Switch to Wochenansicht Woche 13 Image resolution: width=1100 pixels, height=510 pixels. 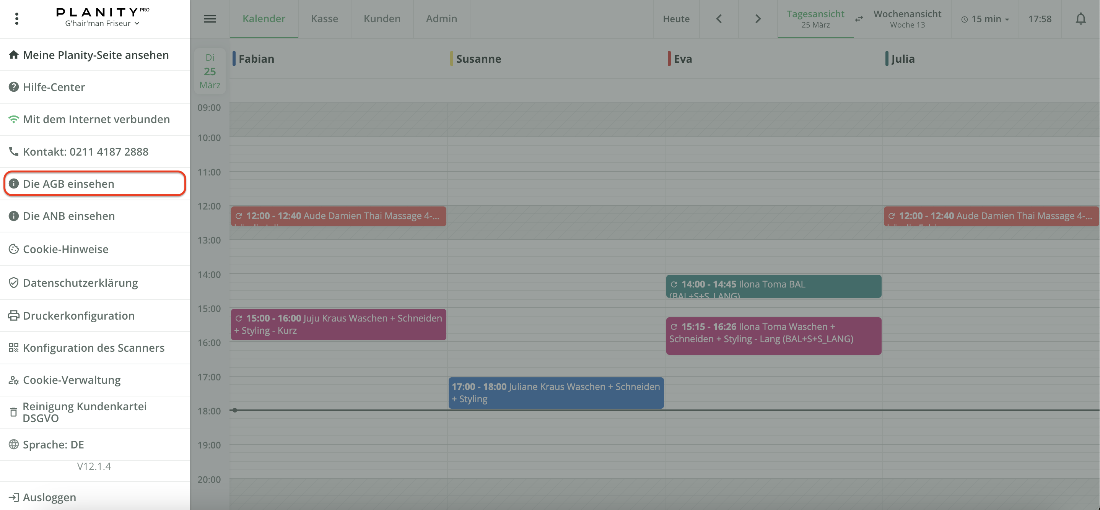tap(907, 19)
